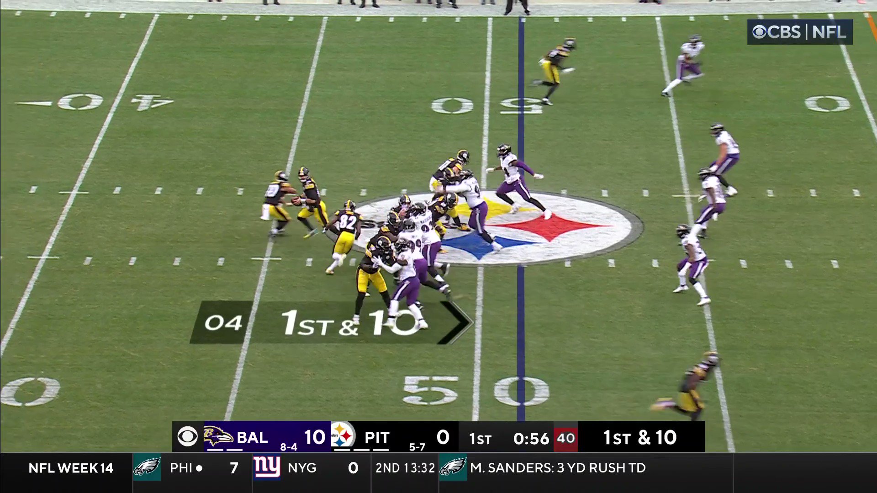Click the 1ST quarter indicator
The height and width of the screenshot is (493, 877).
coord(480,439)
